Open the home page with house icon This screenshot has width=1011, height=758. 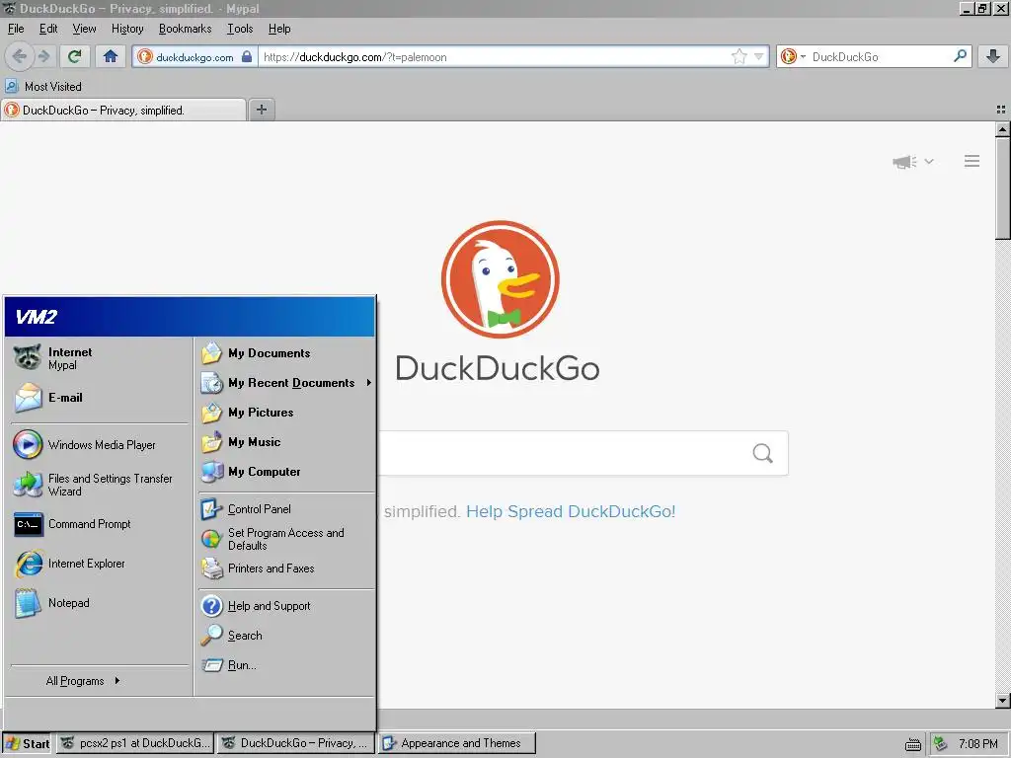point(111,56)
